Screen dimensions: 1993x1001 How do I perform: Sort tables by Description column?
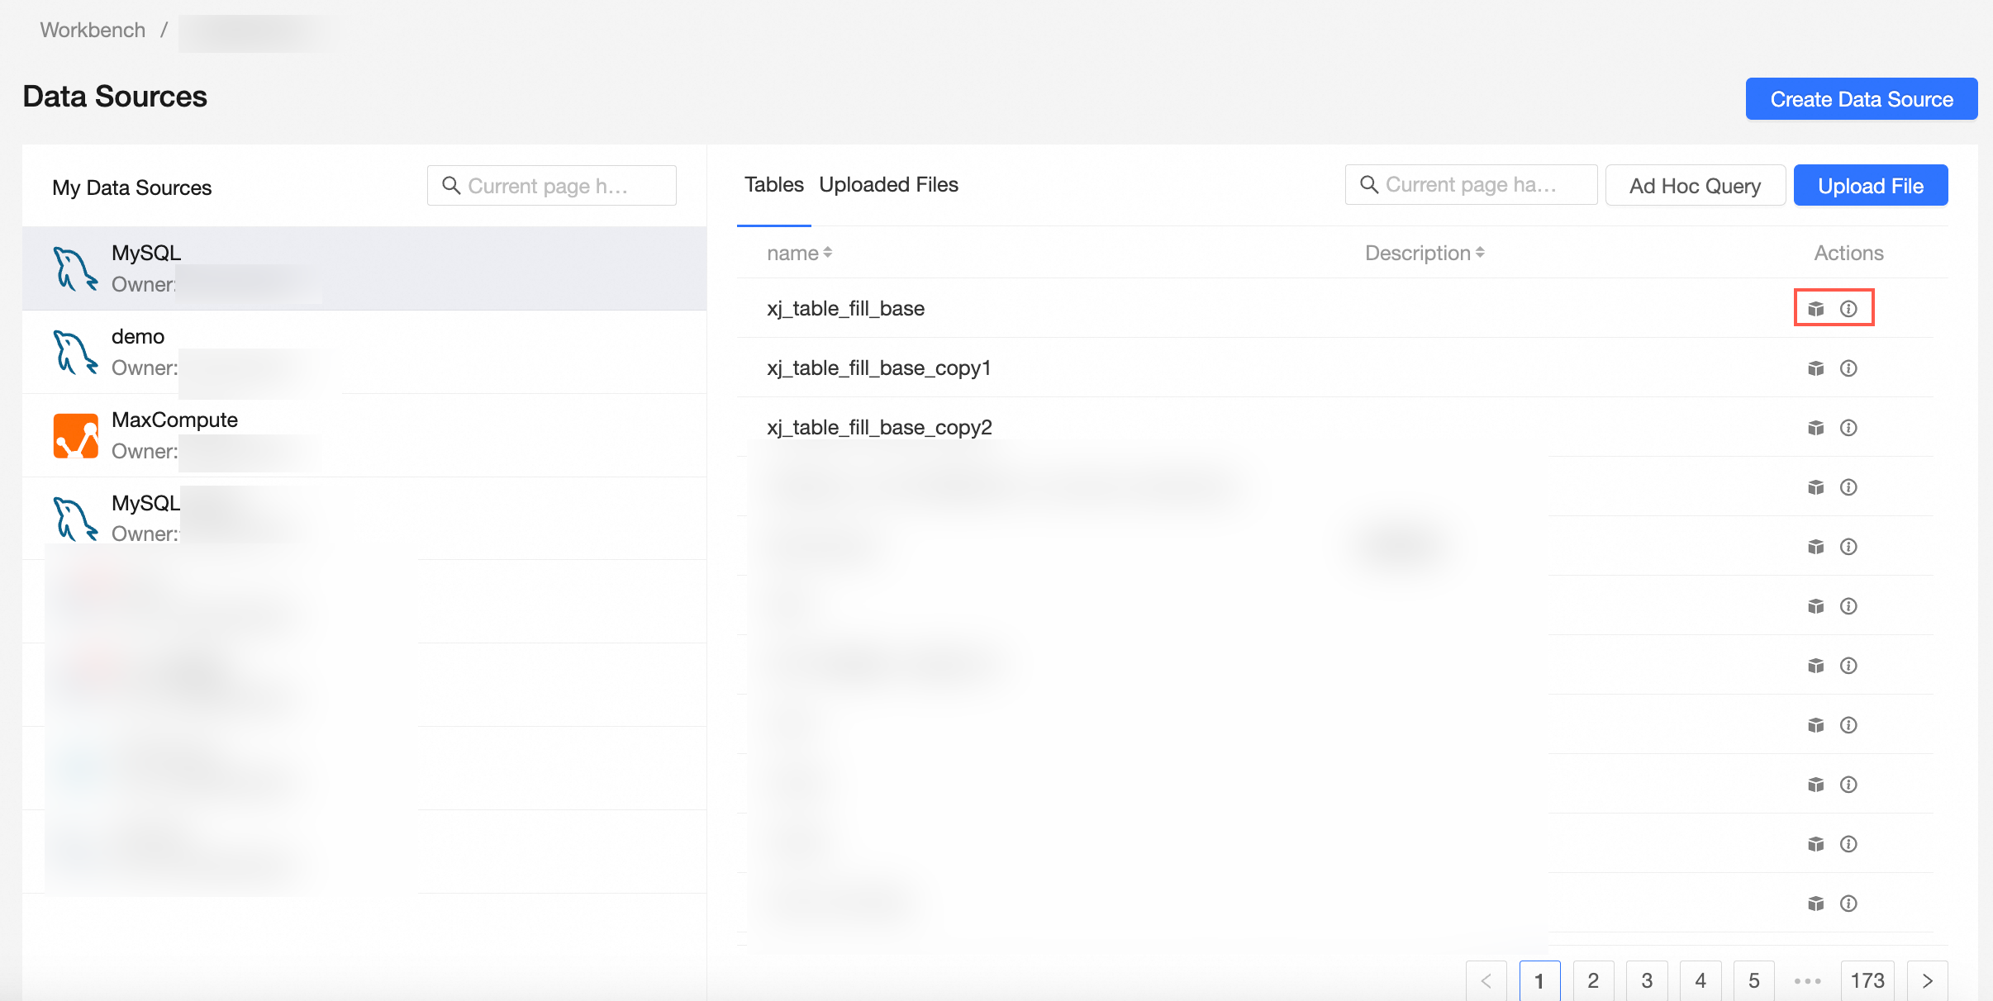[1425, 254]
